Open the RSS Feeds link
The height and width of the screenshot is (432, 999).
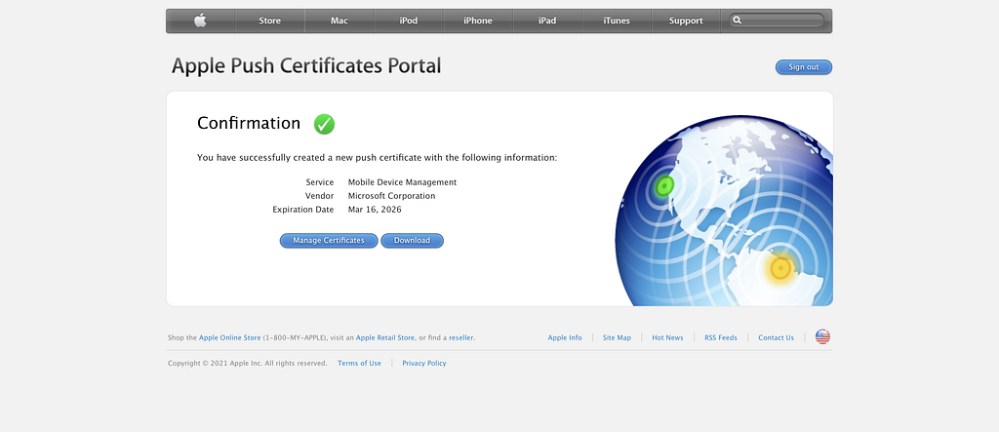[721, 337]
